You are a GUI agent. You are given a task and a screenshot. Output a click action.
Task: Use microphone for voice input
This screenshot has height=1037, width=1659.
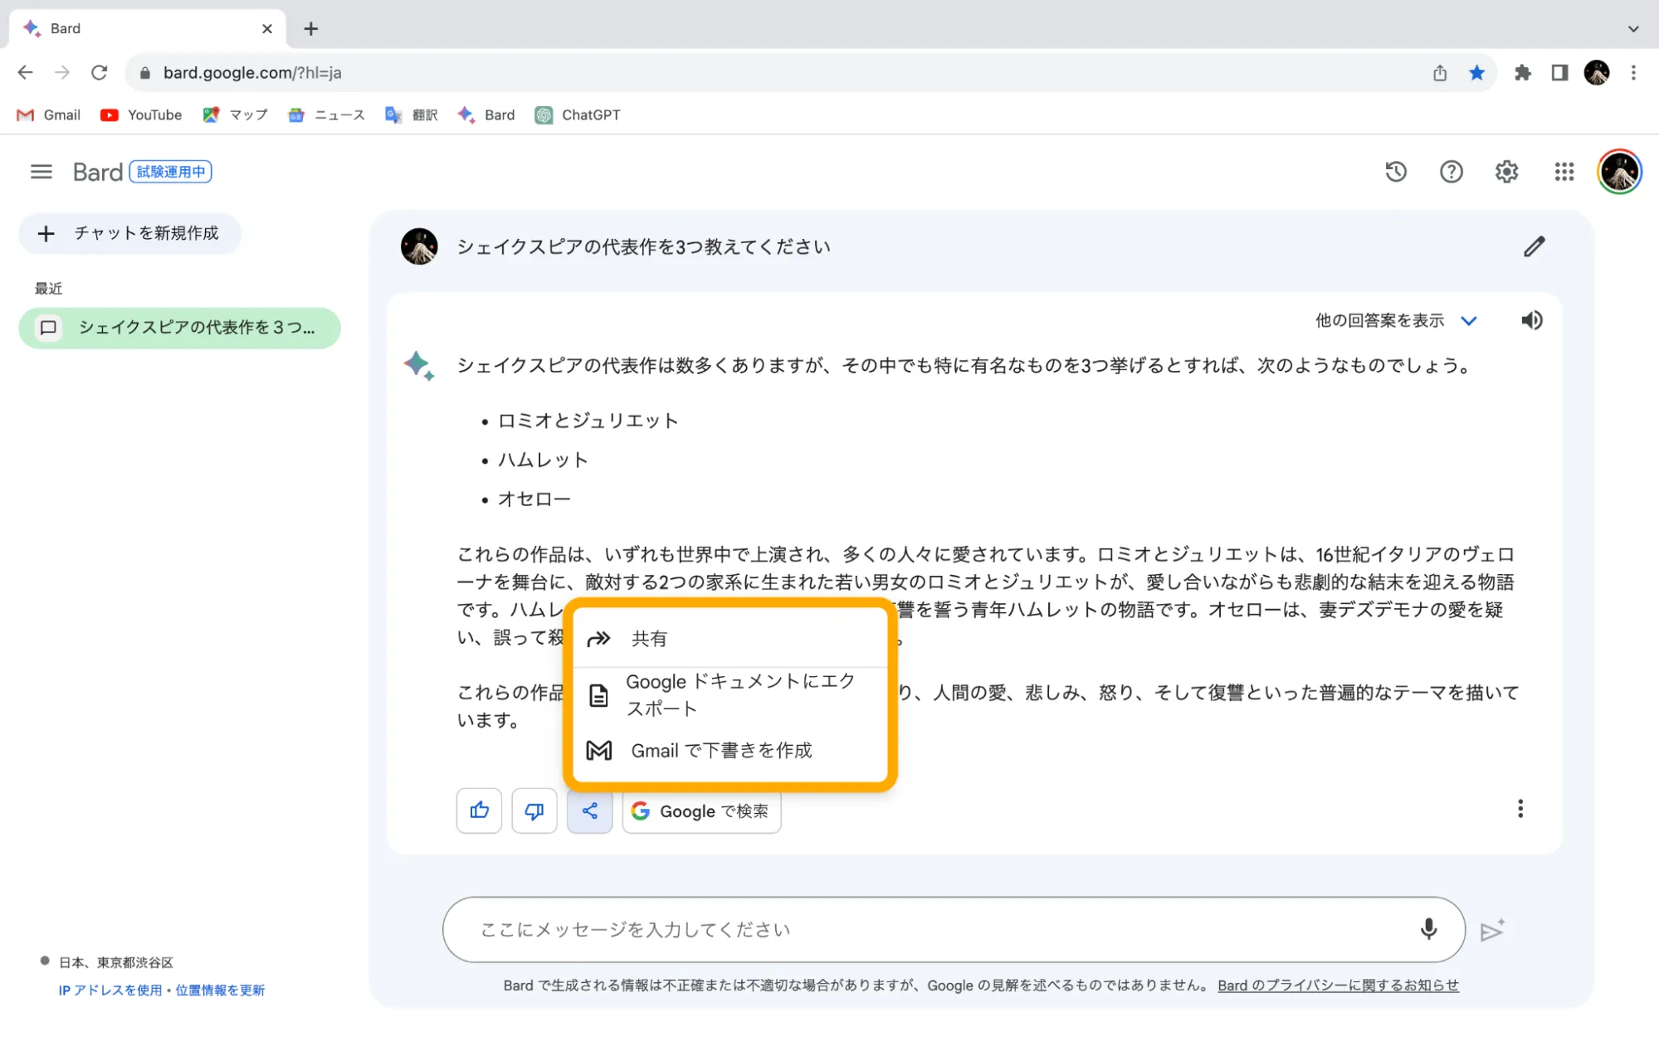(x=1428, y=929)
